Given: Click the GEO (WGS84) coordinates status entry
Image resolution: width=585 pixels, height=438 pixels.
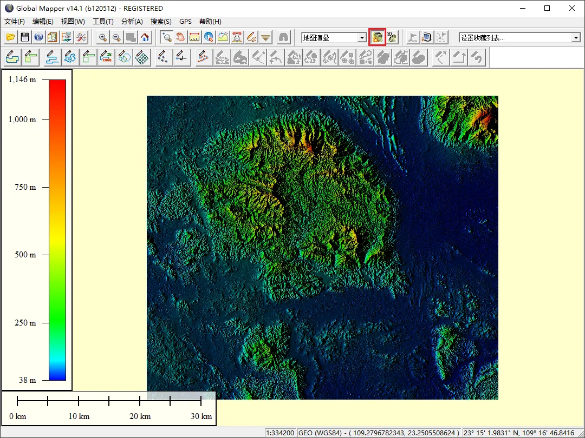Looking at the screenshot, I should click(x=379, y=433).
